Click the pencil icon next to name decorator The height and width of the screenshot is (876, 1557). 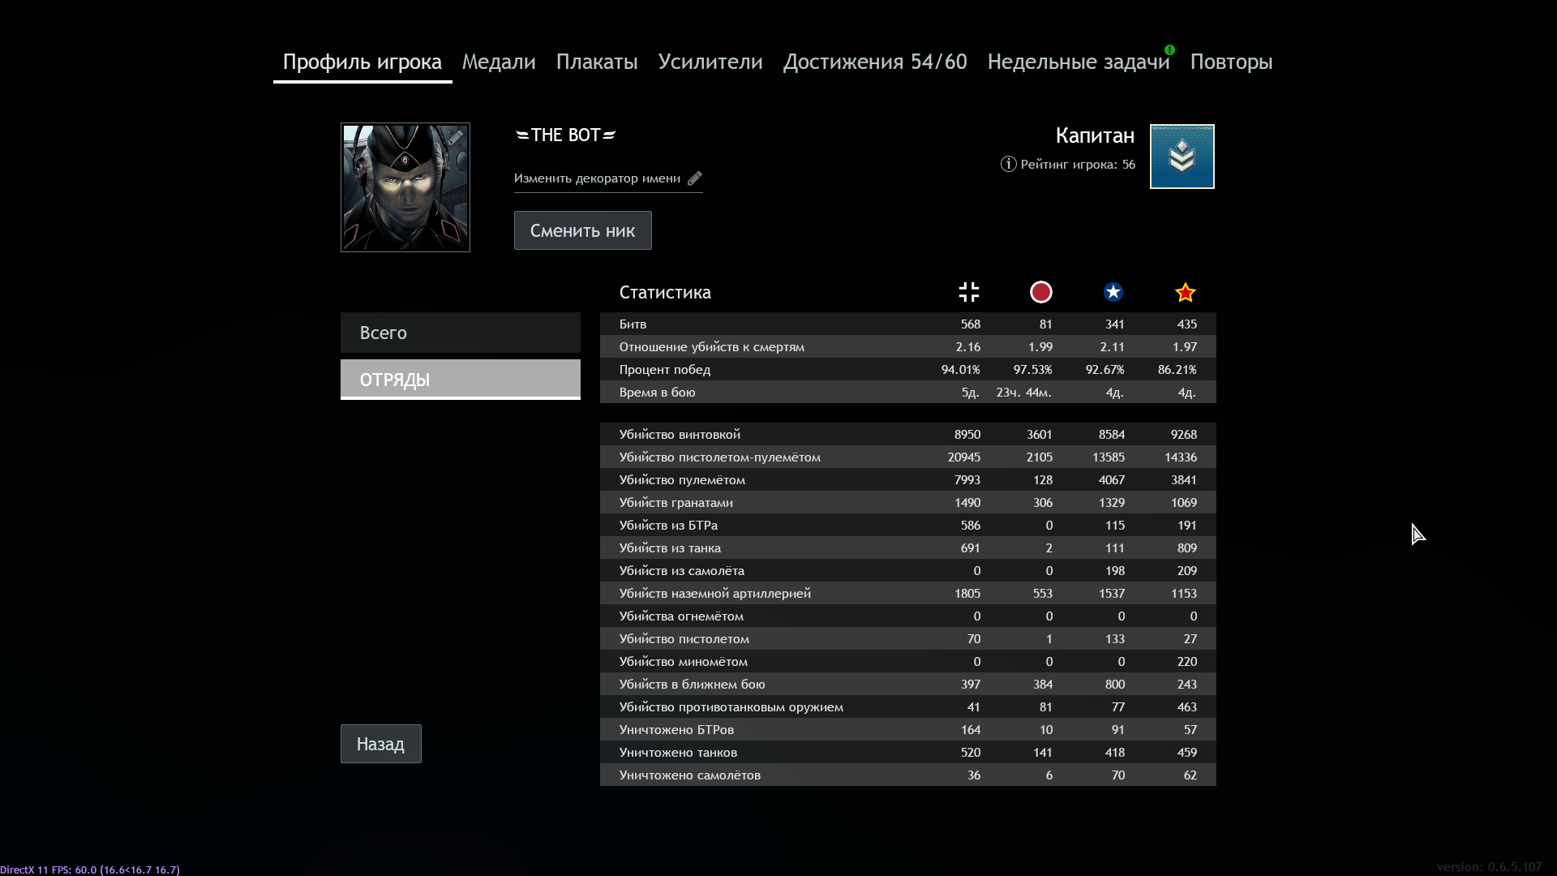(695, 178)
